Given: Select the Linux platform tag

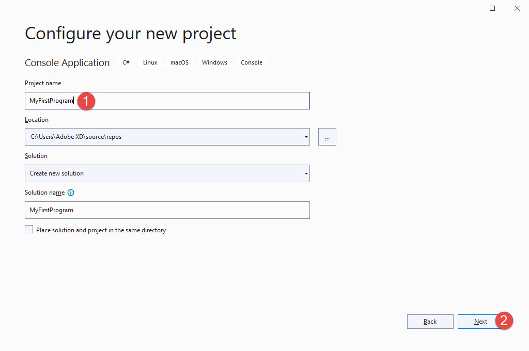Looking at the screenshot, I should 150,62.
